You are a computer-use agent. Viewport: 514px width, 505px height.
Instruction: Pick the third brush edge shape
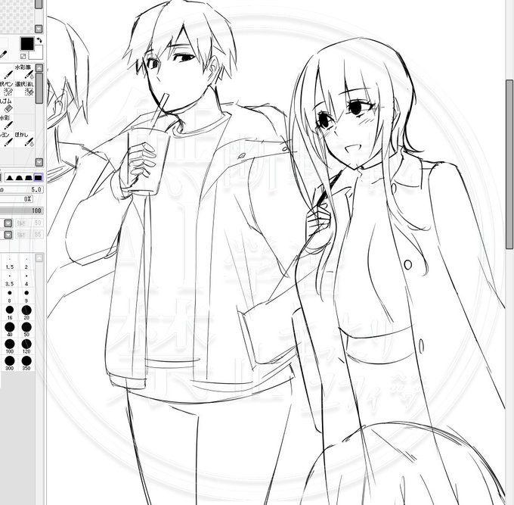pyautogui.click(x=29, y=178)
